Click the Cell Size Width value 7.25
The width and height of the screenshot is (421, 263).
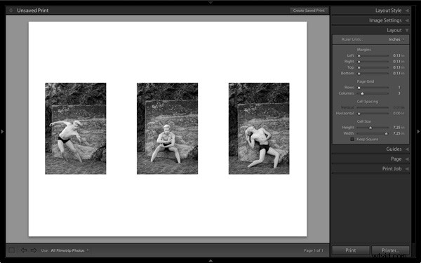coord(399,133)
